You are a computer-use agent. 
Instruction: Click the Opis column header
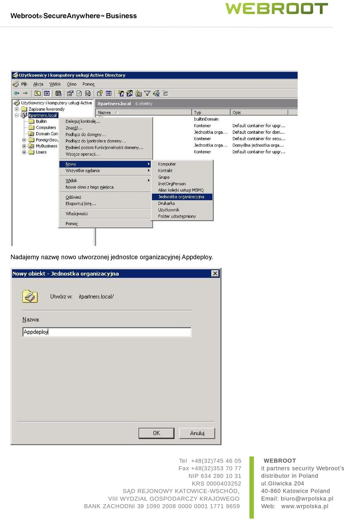pos(259,112)
